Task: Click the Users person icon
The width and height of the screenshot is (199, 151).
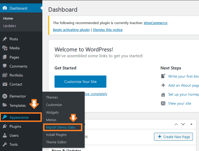Action: click(5, 135)
